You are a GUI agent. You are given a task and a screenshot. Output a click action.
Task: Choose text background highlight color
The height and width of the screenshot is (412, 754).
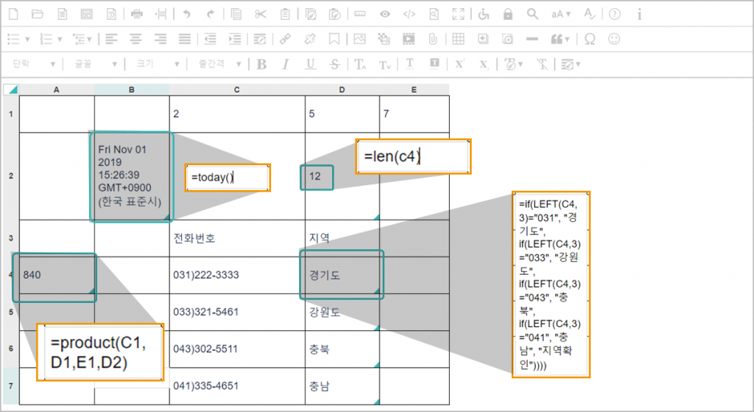(x=434, y=64)
